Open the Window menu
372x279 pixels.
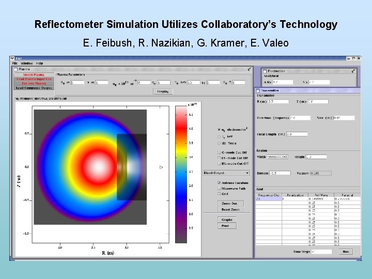(26, 64)
